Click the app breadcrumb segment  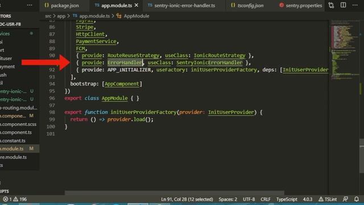[x=61, y=16]
